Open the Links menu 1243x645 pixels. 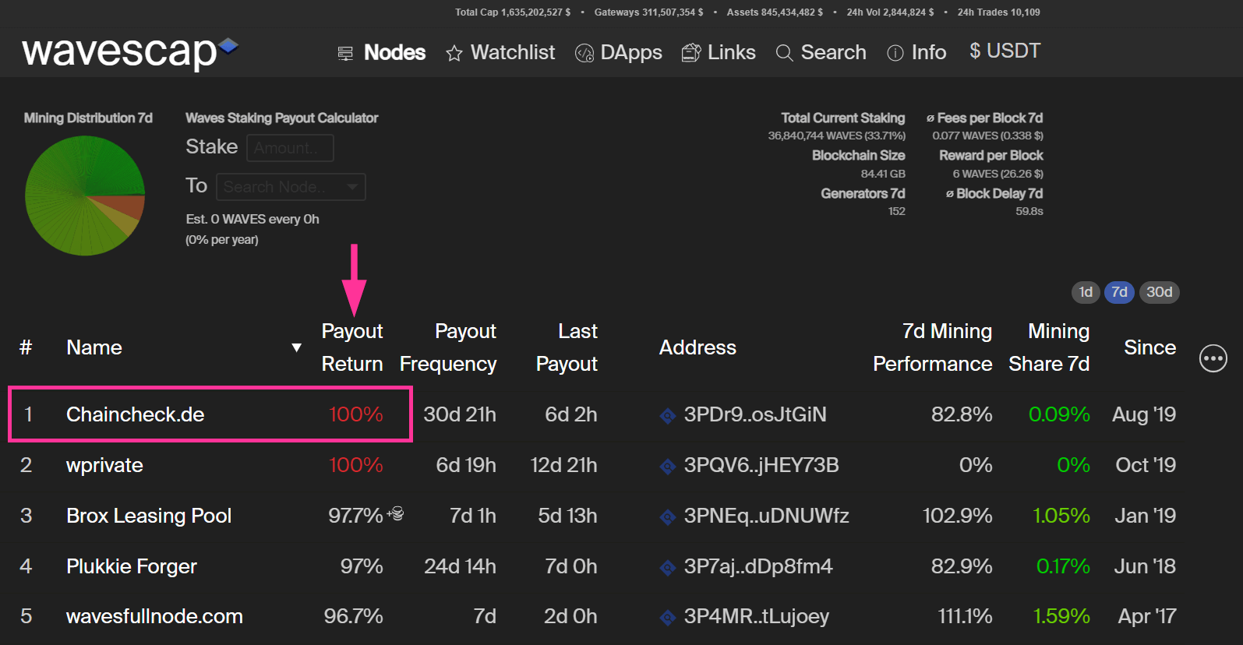point(732,52)
